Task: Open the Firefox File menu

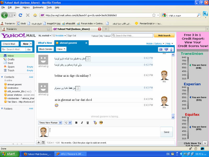Action: coord(3,7)
